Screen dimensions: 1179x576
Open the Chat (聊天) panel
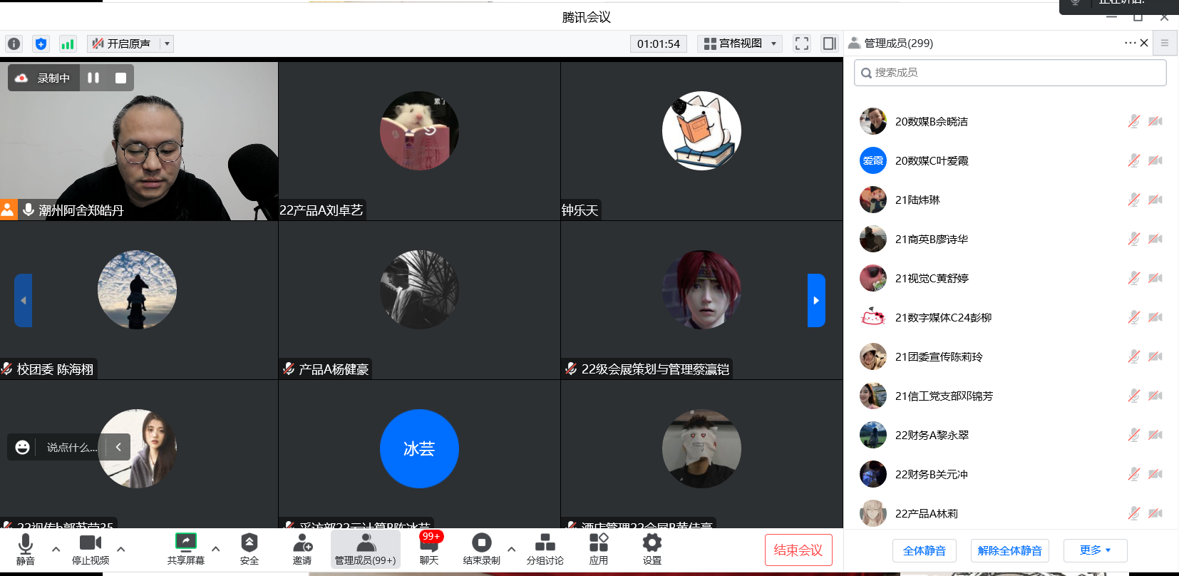429,549
